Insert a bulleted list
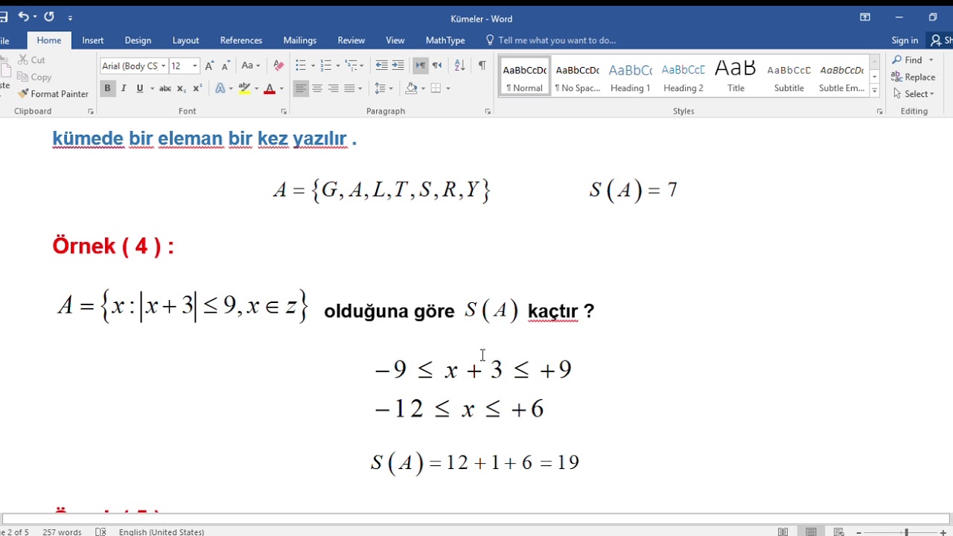This screenshot has width=953, height=536. (x=301, y=66)
